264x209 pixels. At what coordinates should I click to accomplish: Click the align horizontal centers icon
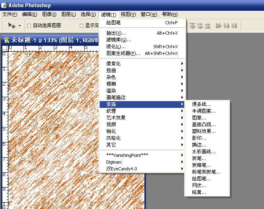pyautogui.click(x=226, y=26)
